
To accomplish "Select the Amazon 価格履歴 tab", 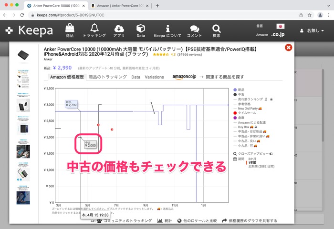I will pos(67,77).
